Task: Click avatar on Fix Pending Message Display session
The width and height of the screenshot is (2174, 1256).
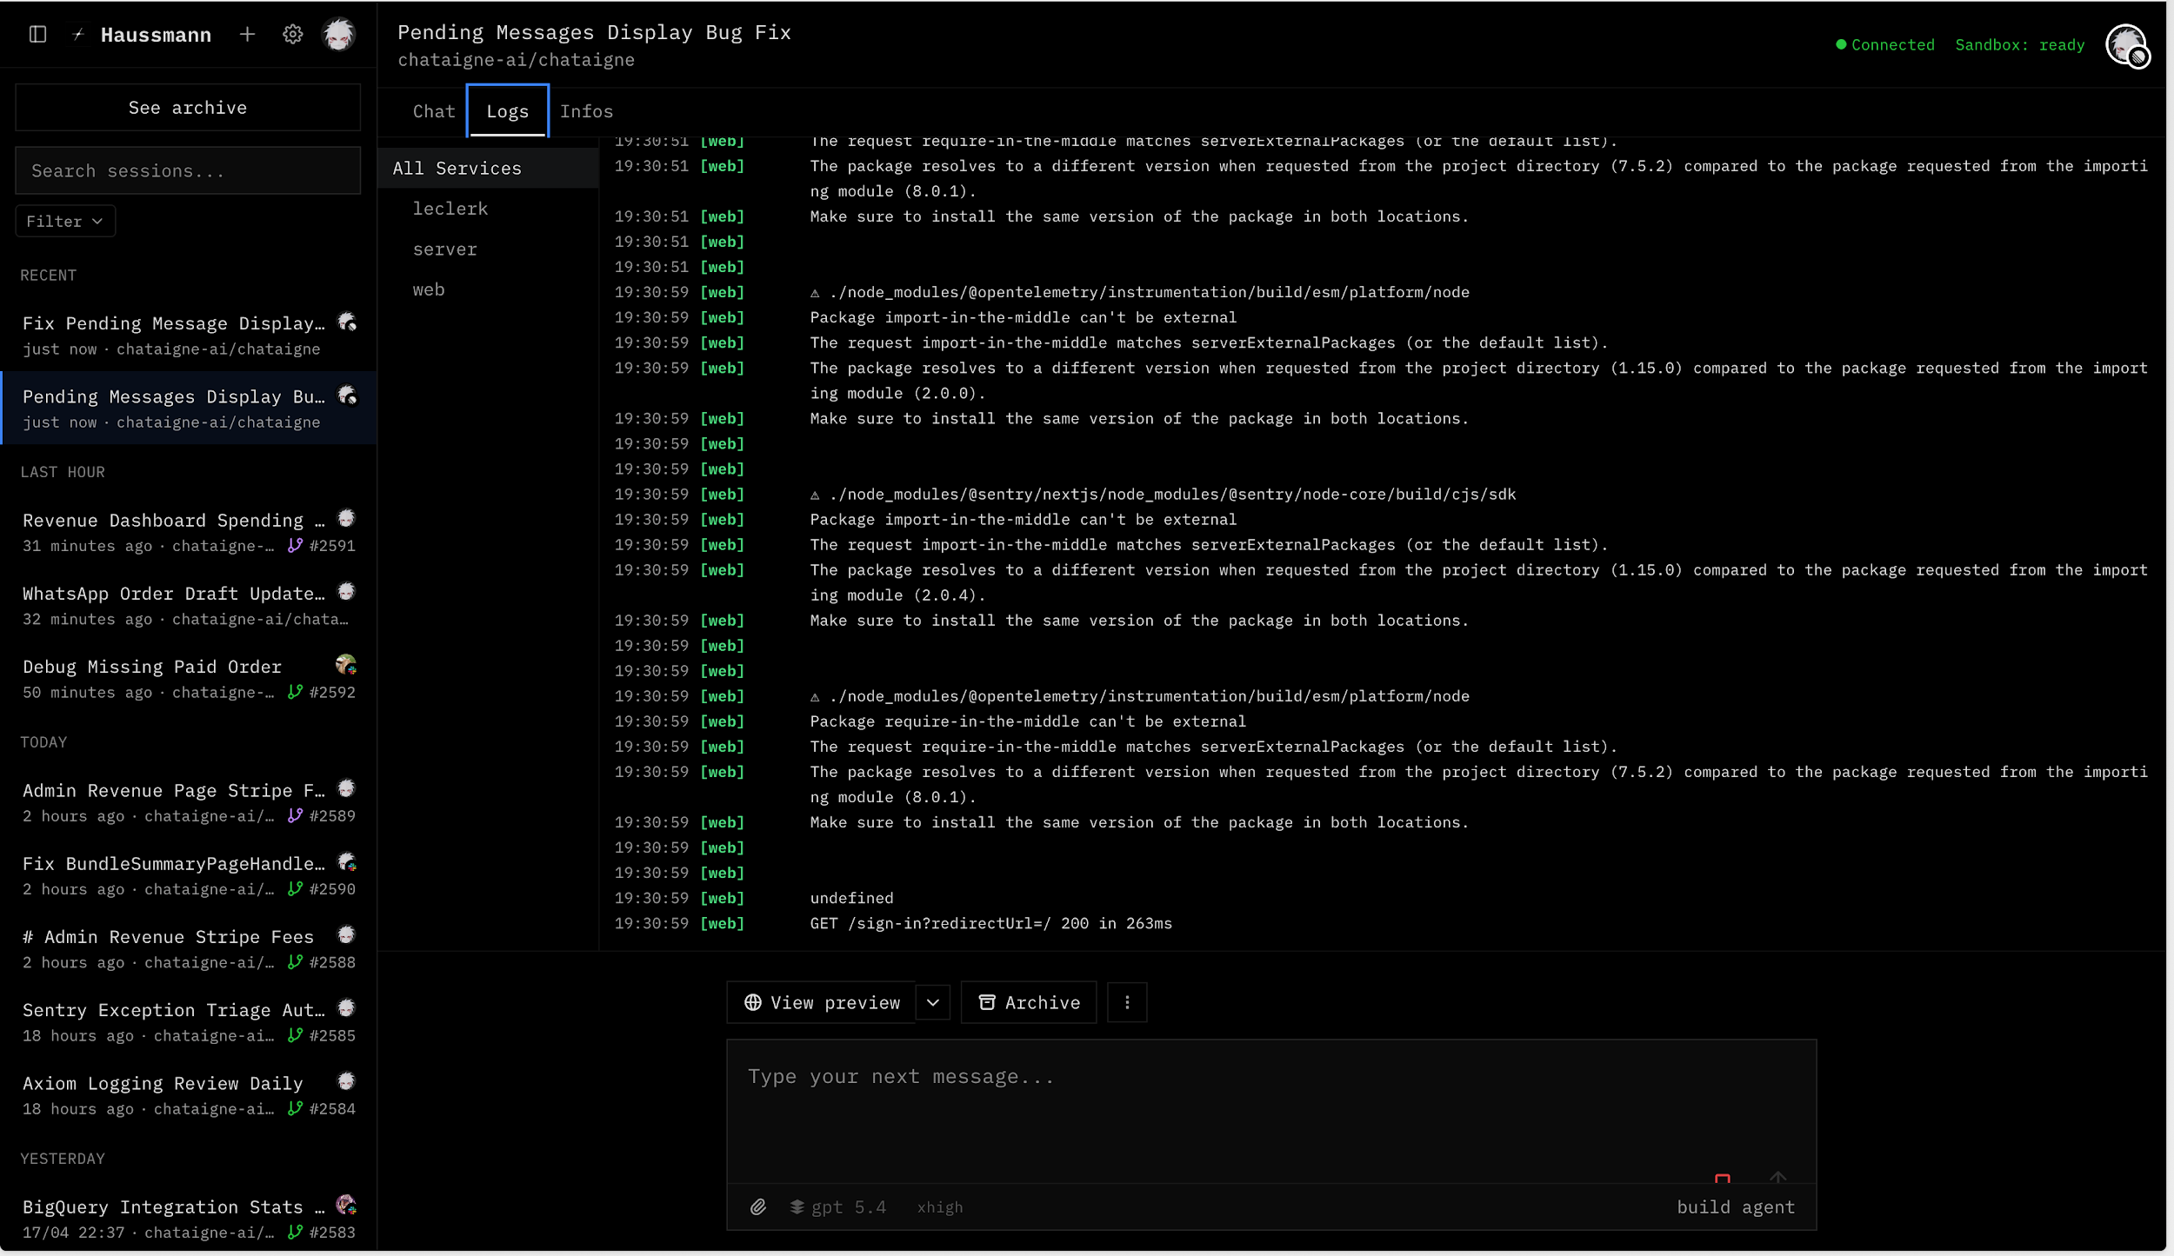Action: tap(347, 322)
